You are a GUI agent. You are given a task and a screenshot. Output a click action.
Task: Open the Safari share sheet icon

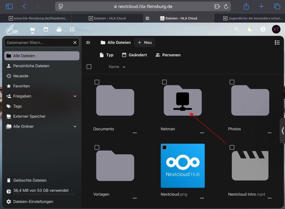246,6
